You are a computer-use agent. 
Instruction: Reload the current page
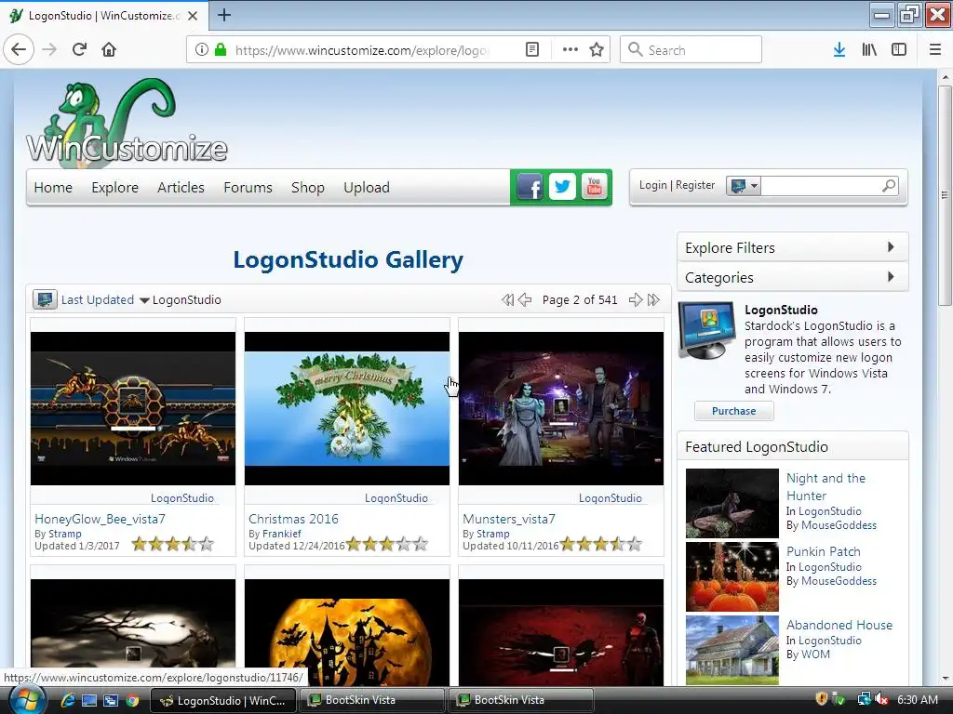click(x=79, y=50)
